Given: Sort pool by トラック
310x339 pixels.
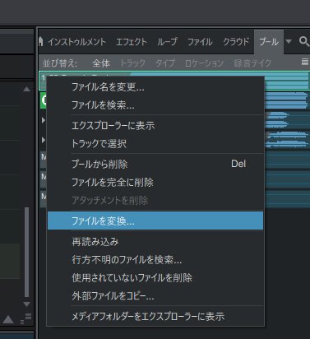Looking at the screenshot, I should click(132, 63).
